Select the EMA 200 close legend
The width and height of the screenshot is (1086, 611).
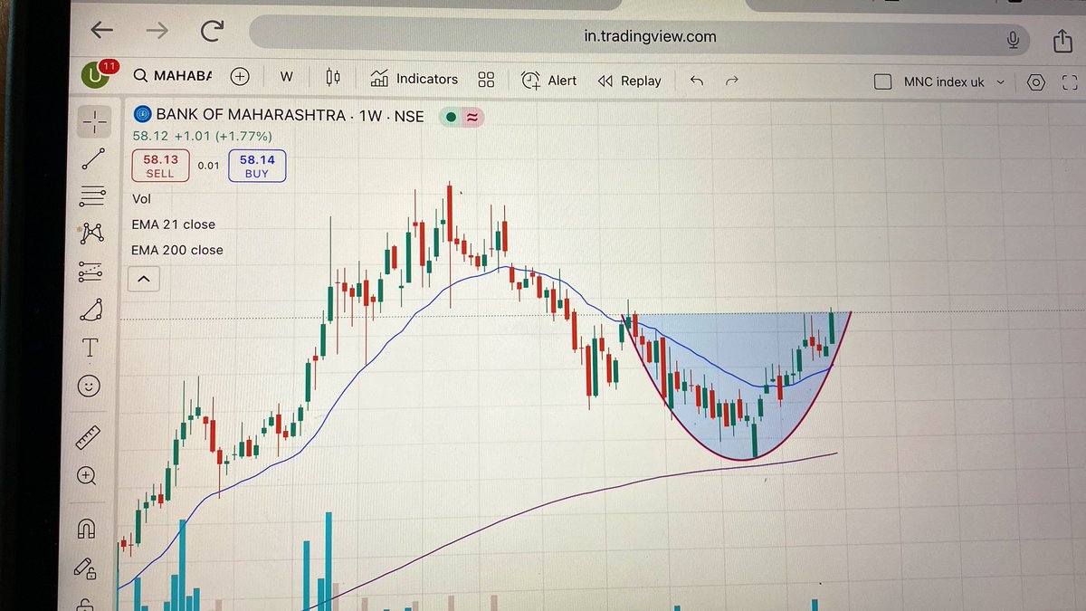[x=177, y=250]
